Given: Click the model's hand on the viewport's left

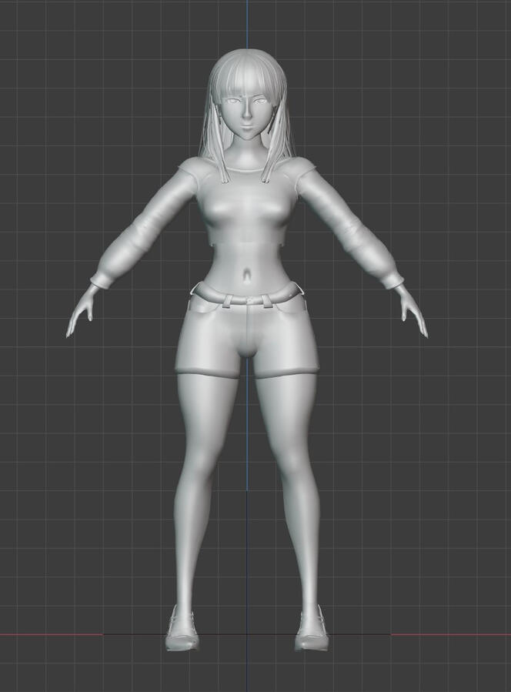Looking at the screenshot, I should pos(80,314).
